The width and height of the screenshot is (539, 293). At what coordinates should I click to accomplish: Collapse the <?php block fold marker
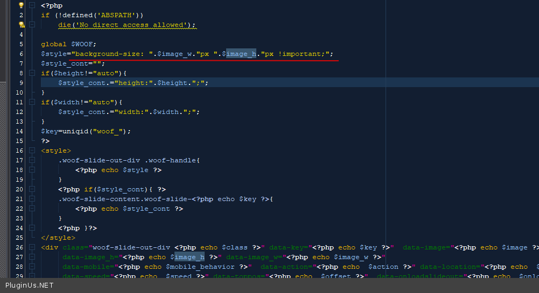pos(32,5)
